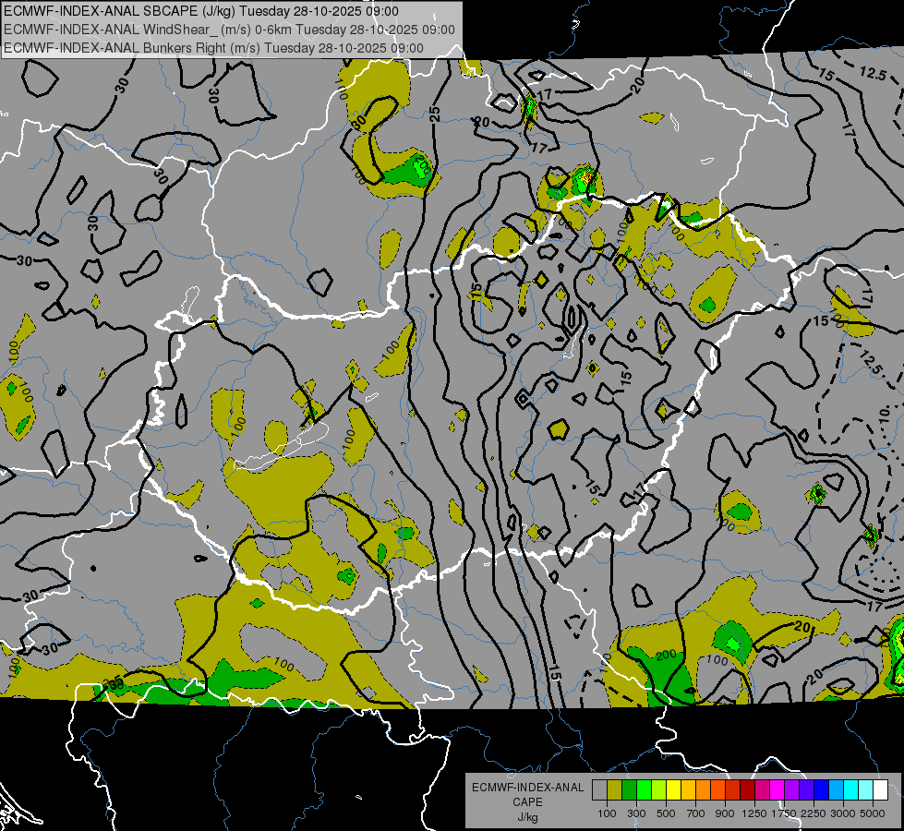The height and width of the screenshot is (831, 904).
Task: Click the 5000 value under legend bar
Action: 873,813
